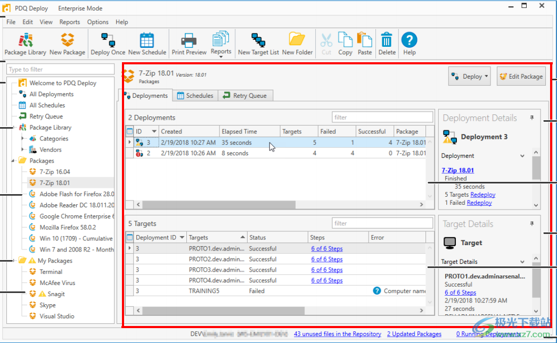The image size is (557, 343).
Task: Select the Deployments tab
Action: 146,95
